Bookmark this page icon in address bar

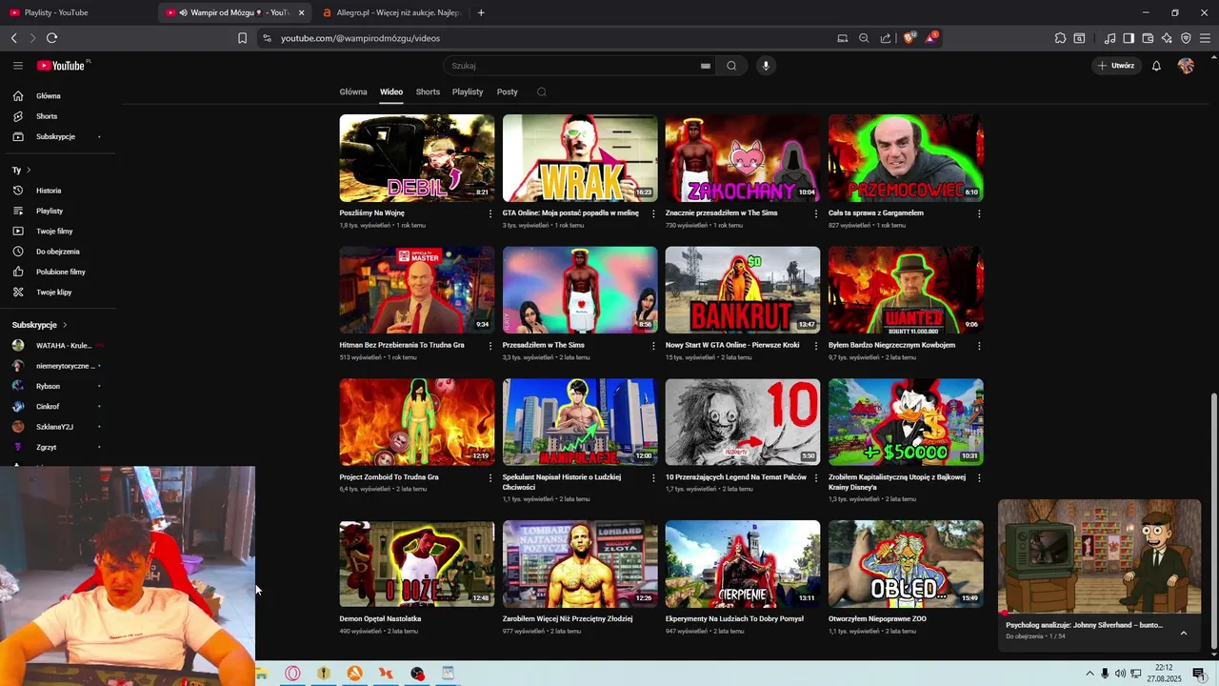tap(242, 38)
